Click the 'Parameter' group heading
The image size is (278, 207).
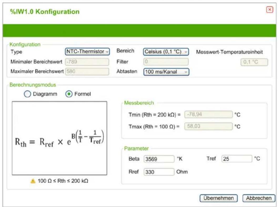[x=136, y=148]
